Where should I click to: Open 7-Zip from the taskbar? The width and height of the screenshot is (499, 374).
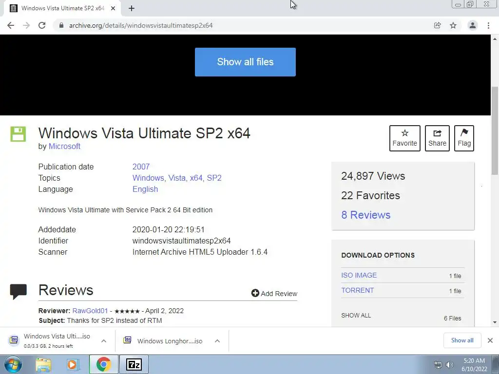[x=134, y=364]
